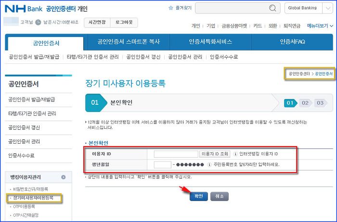Click the 뱅킹이용자관리 section header
Viewport: 337px width, 222px height.
pos(38,177)
